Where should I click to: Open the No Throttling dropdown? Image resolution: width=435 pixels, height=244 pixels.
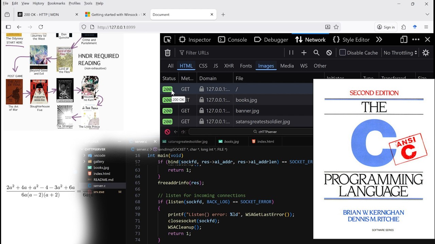point(400,53)
